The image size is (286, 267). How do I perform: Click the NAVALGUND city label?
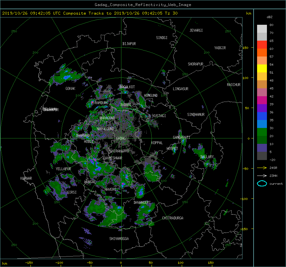point(105,129)
